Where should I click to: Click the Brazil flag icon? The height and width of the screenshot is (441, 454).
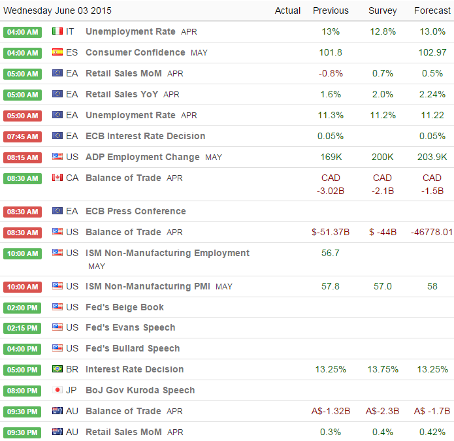[57, 369]
